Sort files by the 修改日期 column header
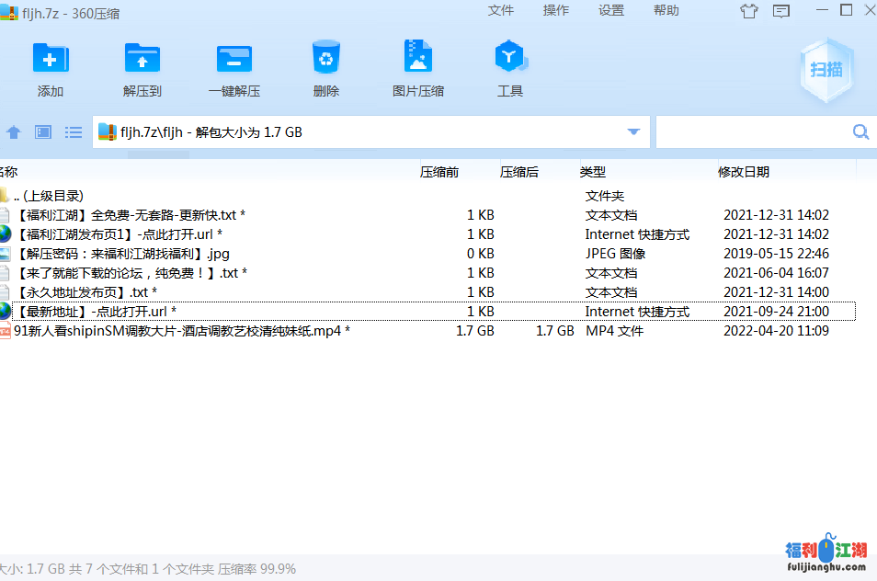 pyautogui.click(x=744, y=172)
